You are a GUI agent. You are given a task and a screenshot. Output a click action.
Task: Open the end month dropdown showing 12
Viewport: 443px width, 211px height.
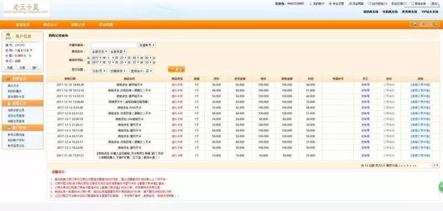tap(111, 62)
